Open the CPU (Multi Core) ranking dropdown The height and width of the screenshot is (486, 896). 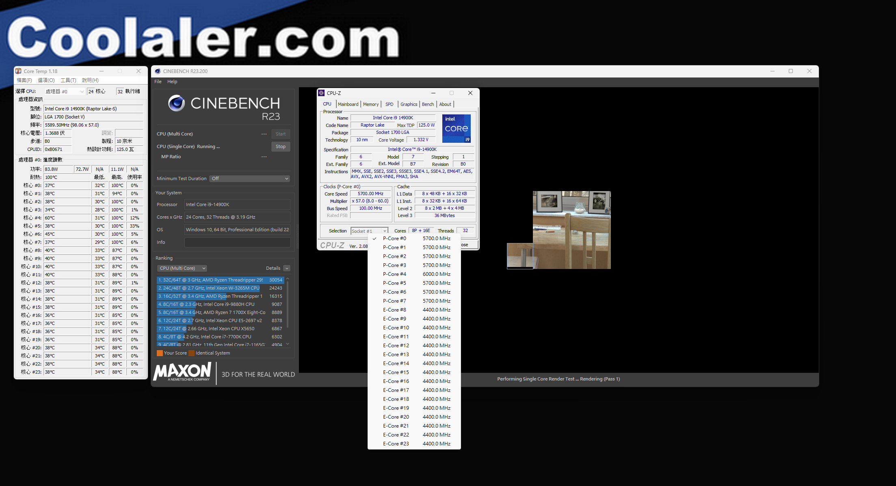tap(182, 268)
